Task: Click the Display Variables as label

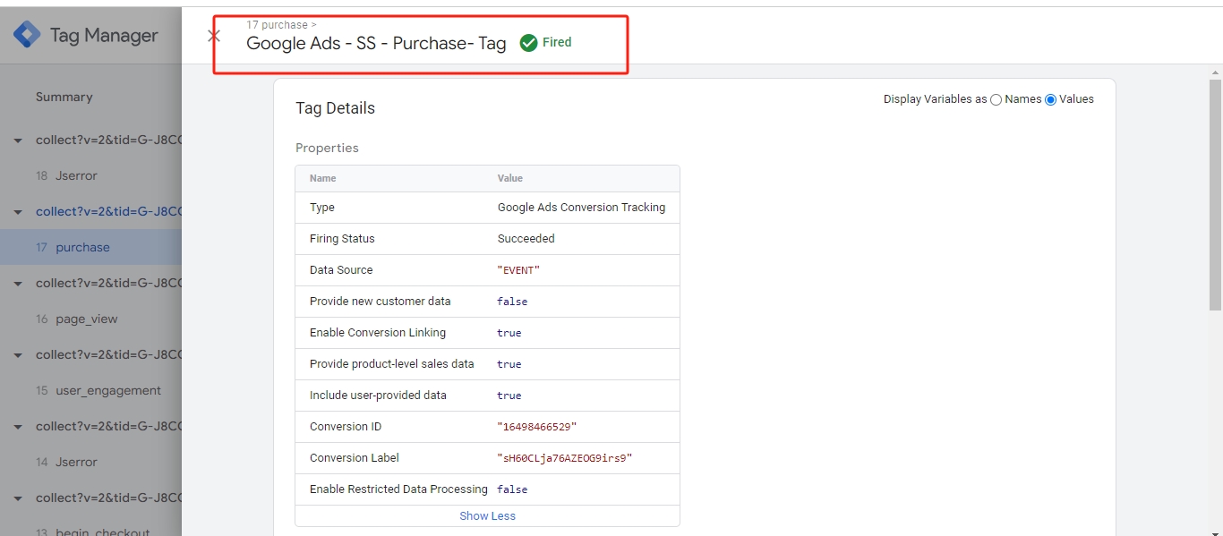Action: (935, 99)
